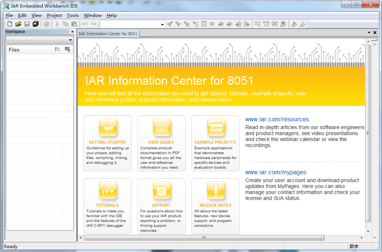This screenshot has width=382, height=252.
Task: Open the Tutorials card
Action: click(108, 206)
